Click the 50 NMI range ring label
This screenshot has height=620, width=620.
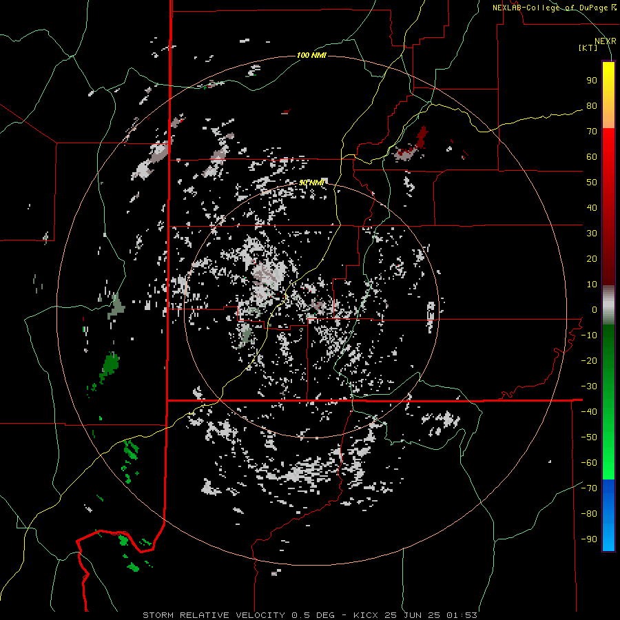pyautogui.click(x=311, y=183)
